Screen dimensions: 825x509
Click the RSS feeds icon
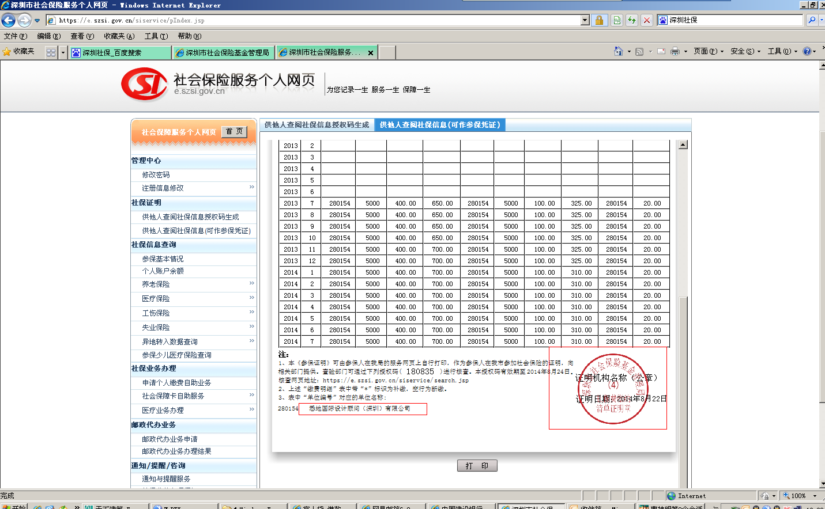coord(639,51)
